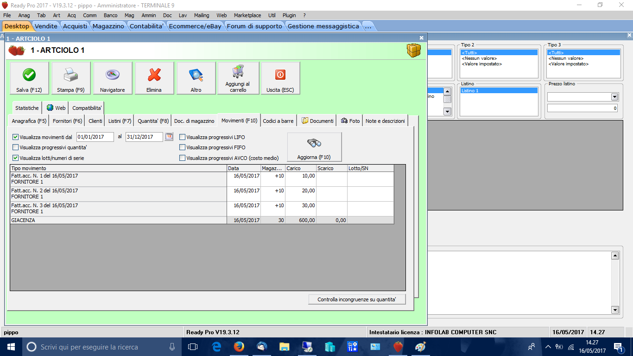The width and height of the screenshot is (633, 356).
Task: Click the package box icon in article header
Action: 413,50
